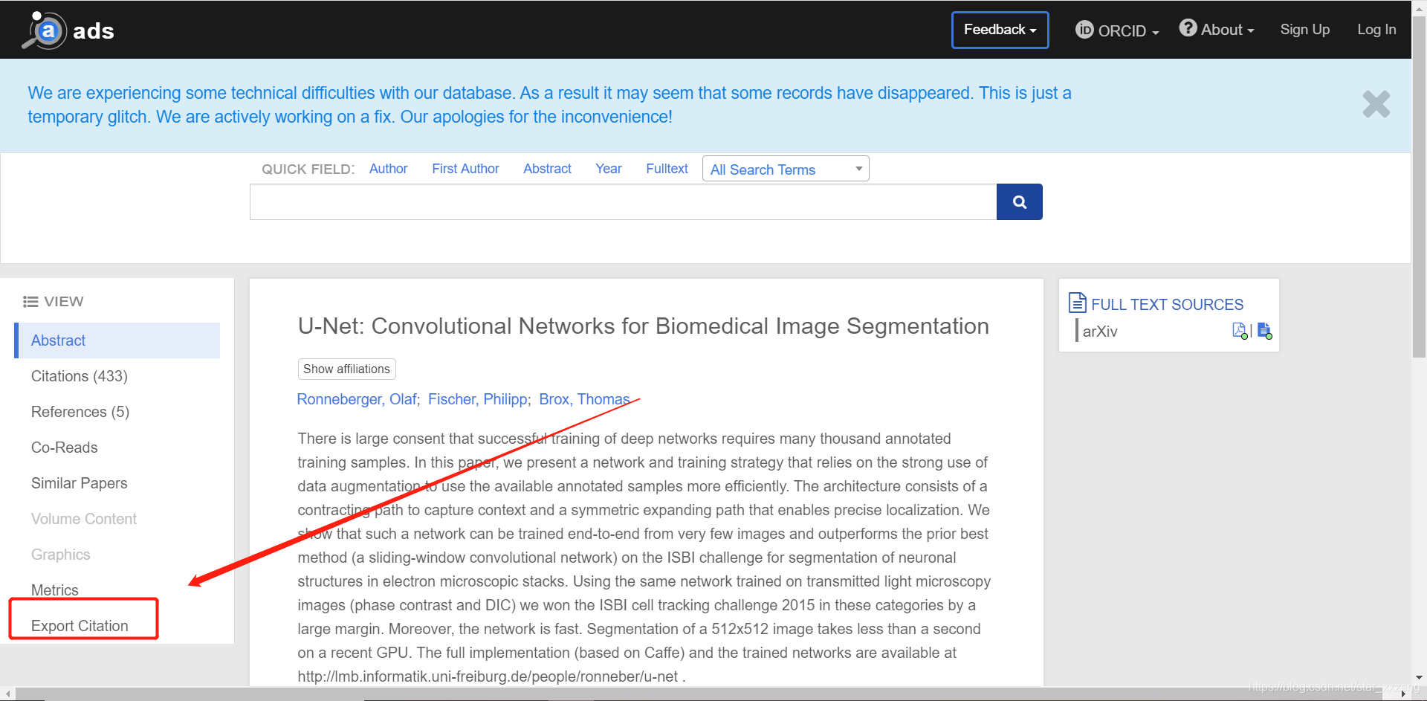Image resolution: width=1427 pixels, height=701 pixels.
Task: Open Export Citation view
Action: point(80,626)
